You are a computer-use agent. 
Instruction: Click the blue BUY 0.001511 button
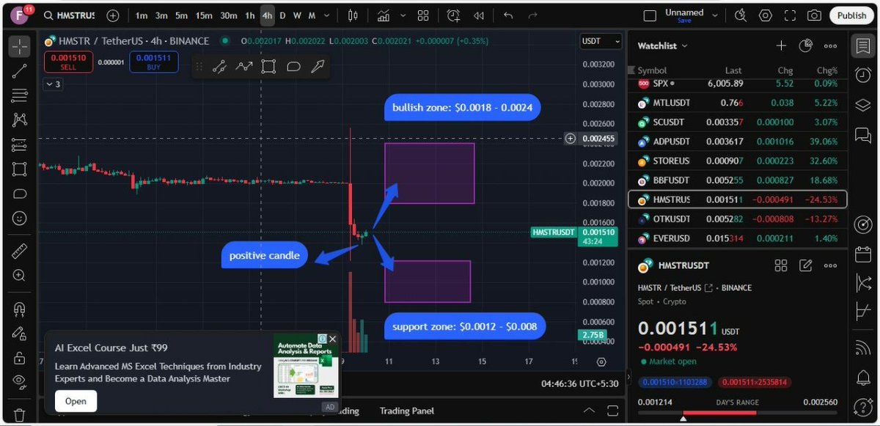pos(154,62)
